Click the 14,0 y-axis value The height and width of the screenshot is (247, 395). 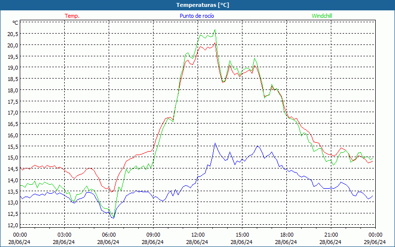click(x=13, y=180)
